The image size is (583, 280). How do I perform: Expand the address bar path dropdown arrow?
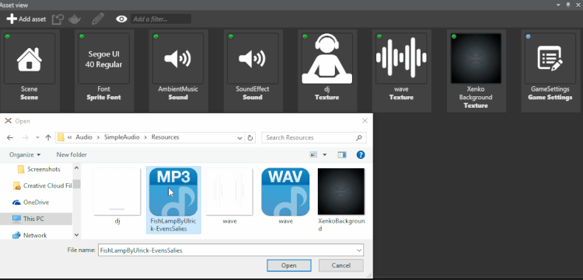click(240, 137)
